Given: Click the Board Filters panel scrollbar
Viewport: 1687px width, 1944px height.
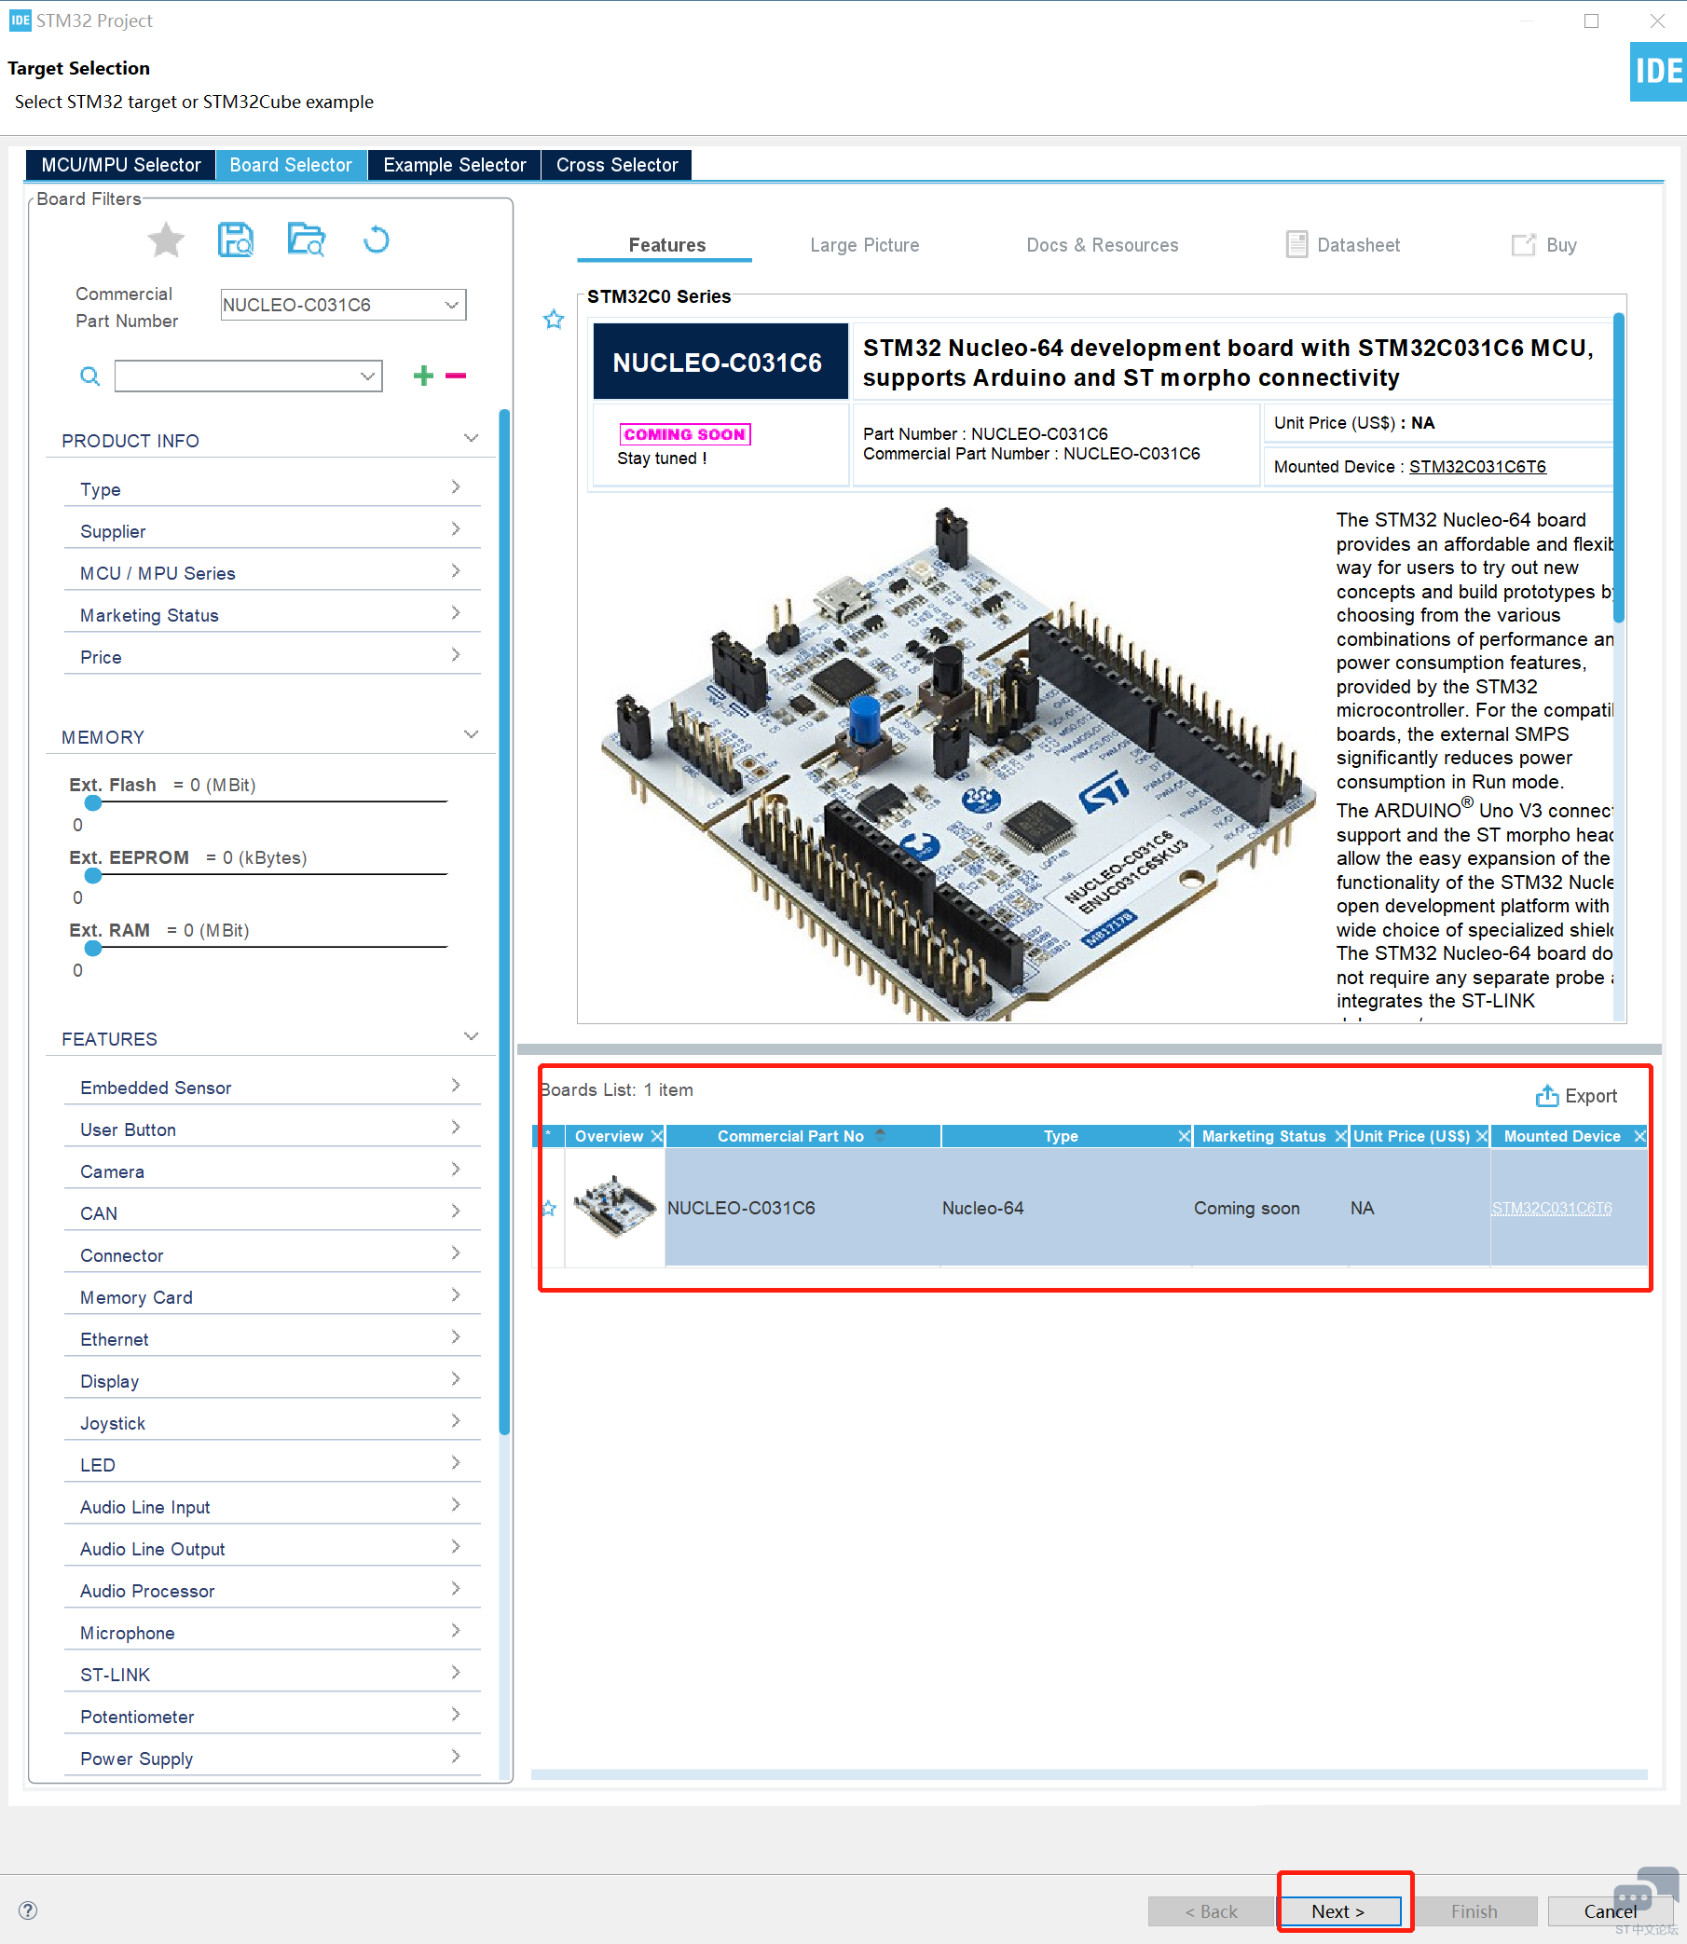Looking at the screenshot, I should [x=504, y=923].
